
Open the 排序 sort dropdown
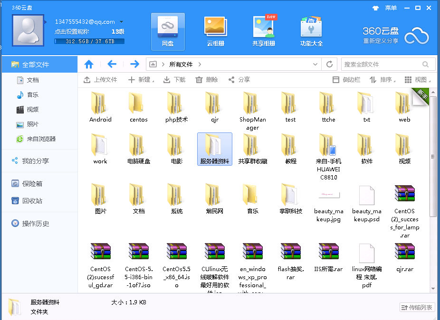pyautogui.click(x=383, y=80)
